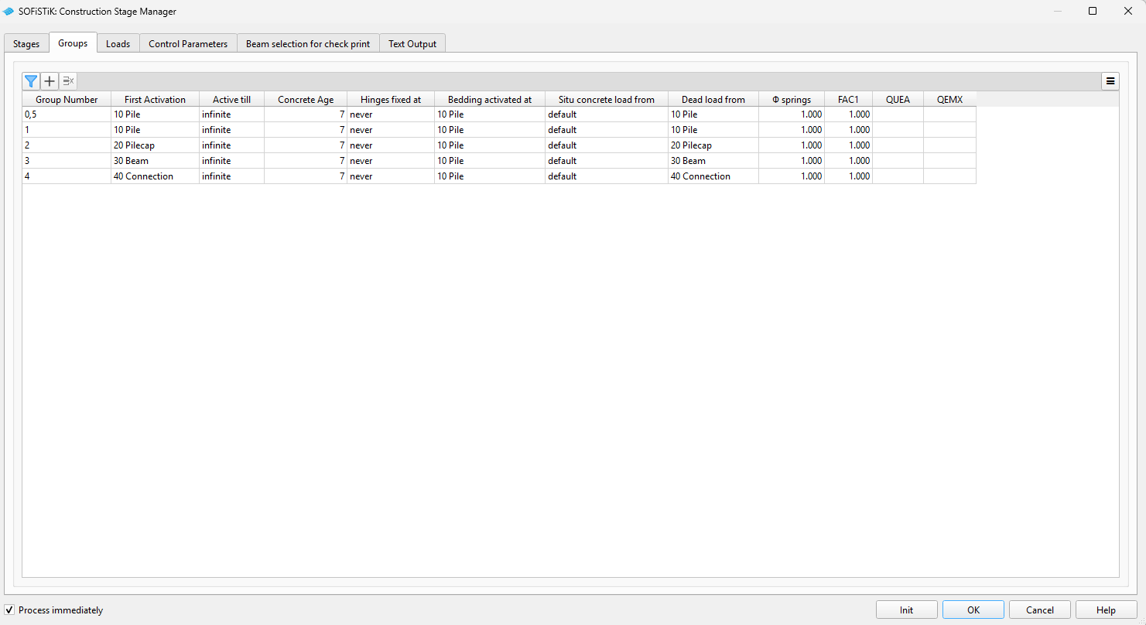Viewport: 1146px width, 625px height.
Task: Click the SOFiSTiK app icon in title bar
Action: [x=9, y=12]
